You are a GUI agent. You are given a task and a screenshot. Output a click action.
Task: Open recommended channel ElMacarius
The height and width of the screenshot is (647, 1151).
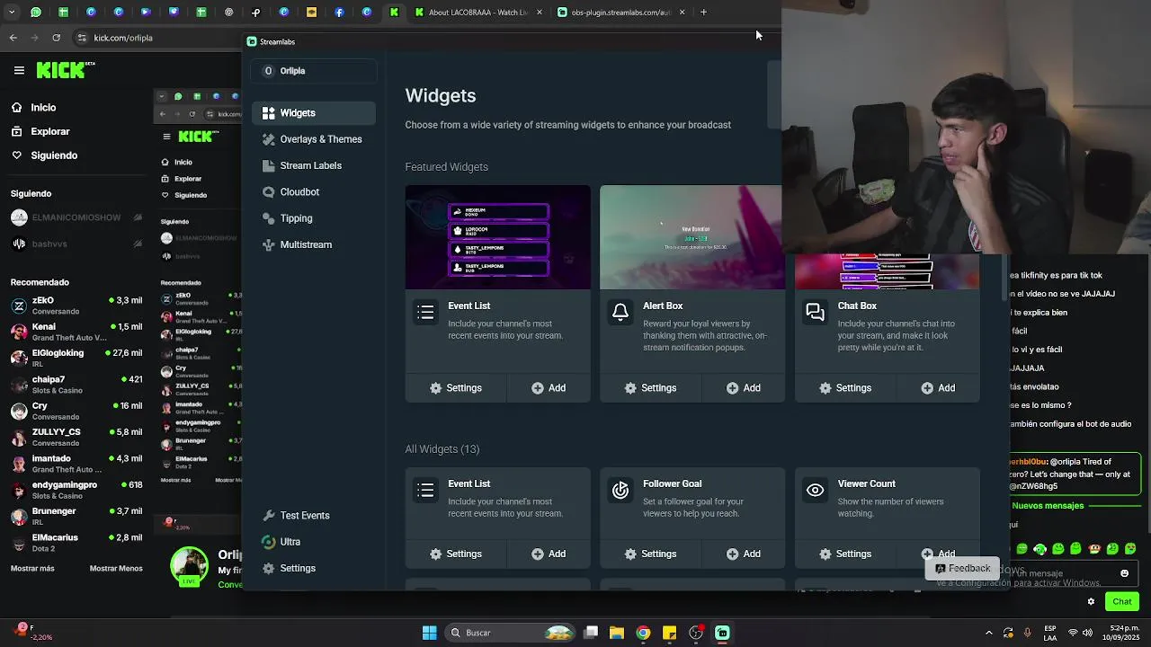pos(76,543)
